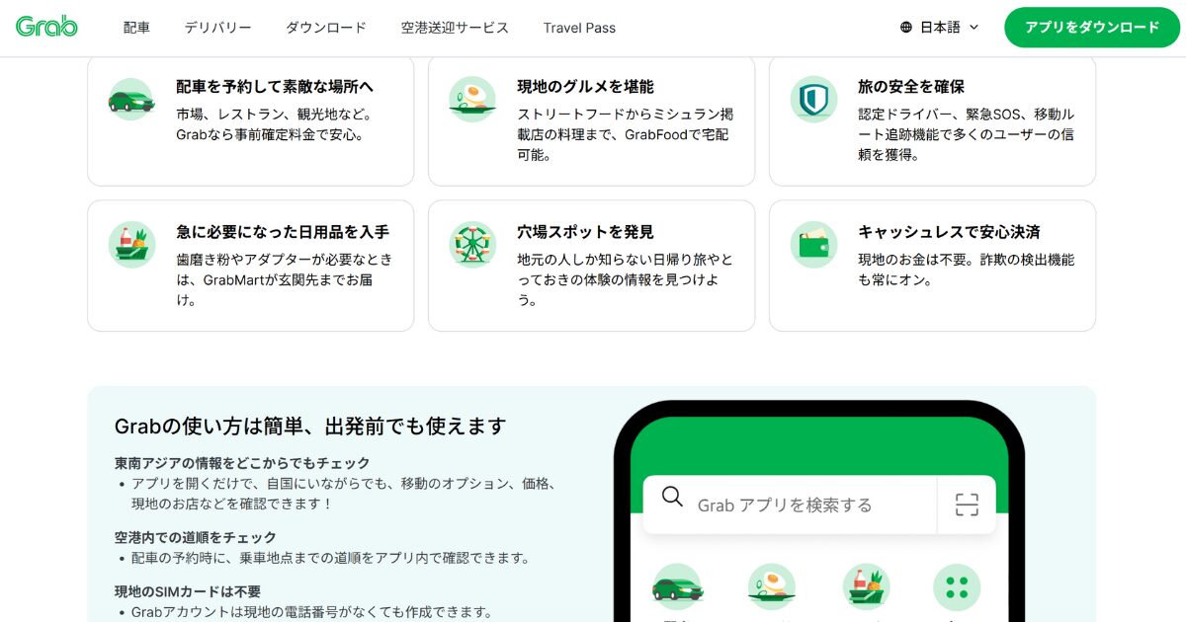Click the globe icon beside 日本語

click(906, 28)
